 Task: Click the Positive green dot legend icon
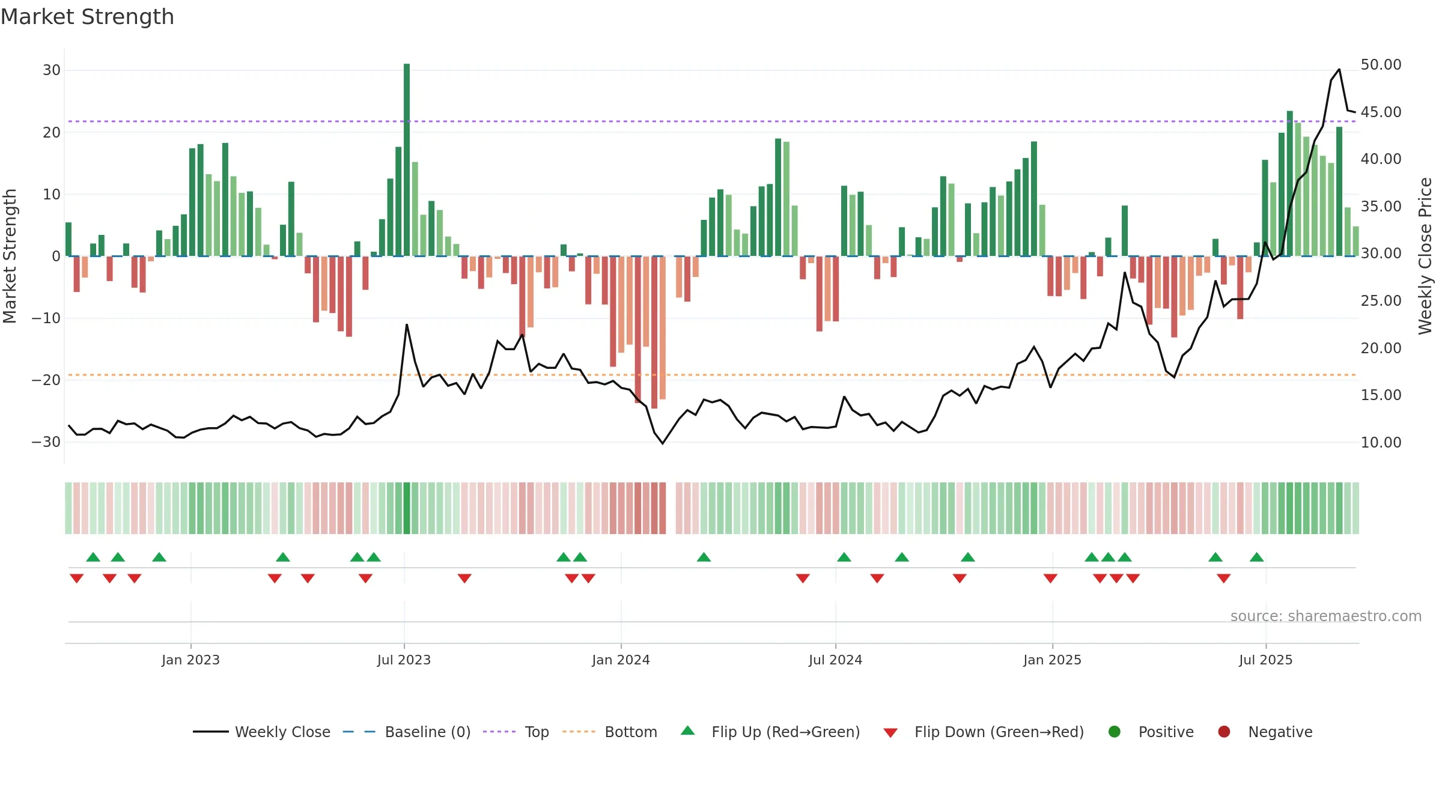(x=1115, y=732)
